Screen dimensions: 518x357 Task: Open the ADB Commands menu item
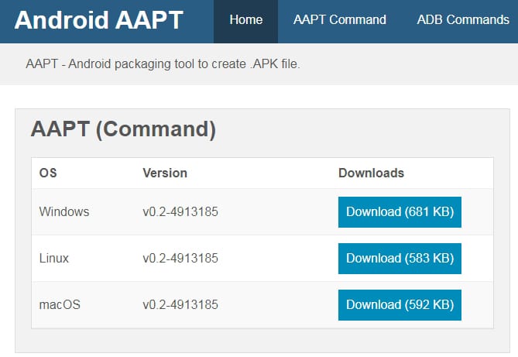click(462, 20)
